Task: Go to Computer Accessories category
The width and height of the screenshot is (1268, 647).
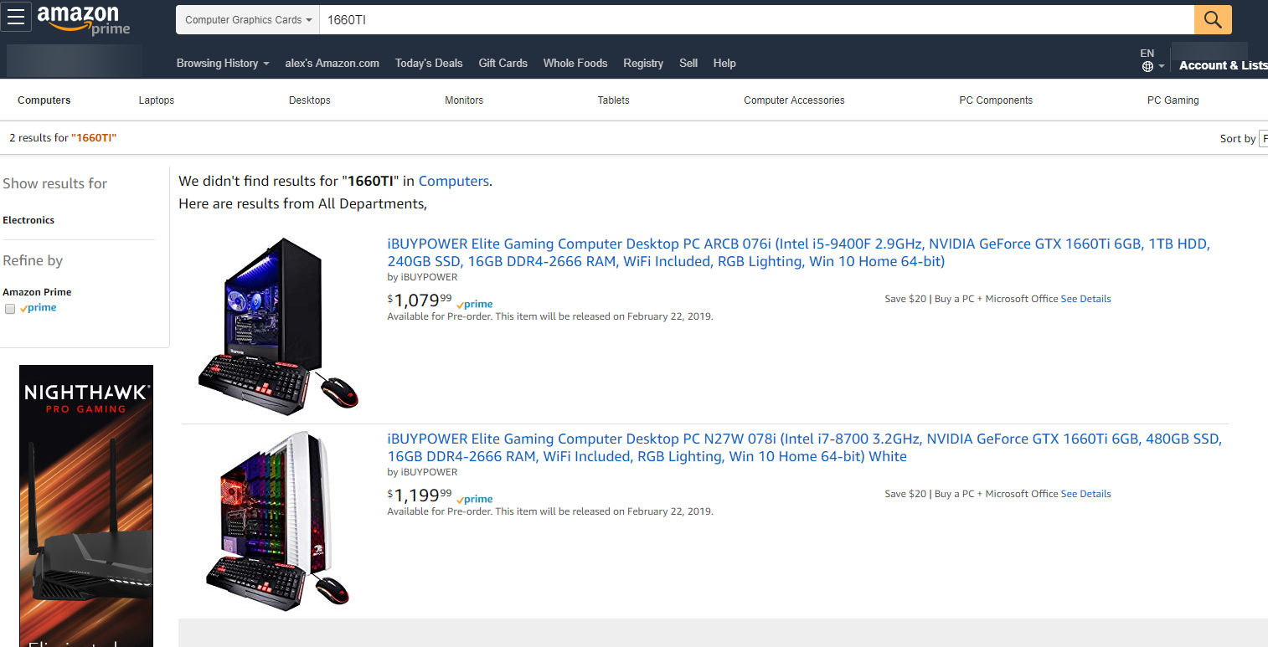Action: pyautogui.click(x=794, y=100)
